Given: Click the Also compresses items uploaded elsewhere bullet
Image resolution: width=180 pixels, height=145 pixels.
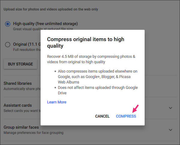Looking at the screenshot, I should coord(97,77).
